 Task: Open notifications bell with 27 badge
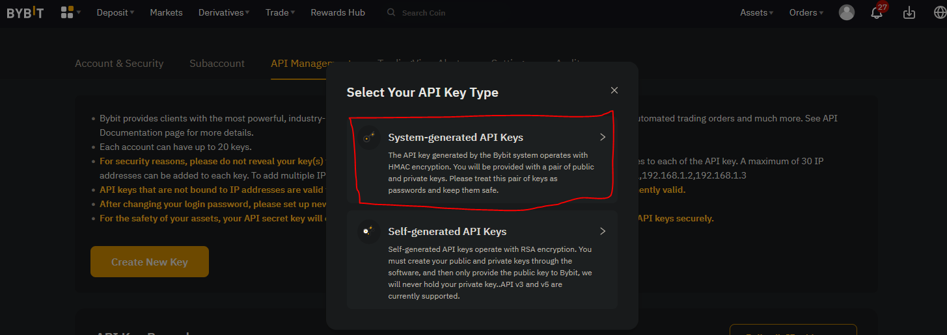[x=878, y=12]
